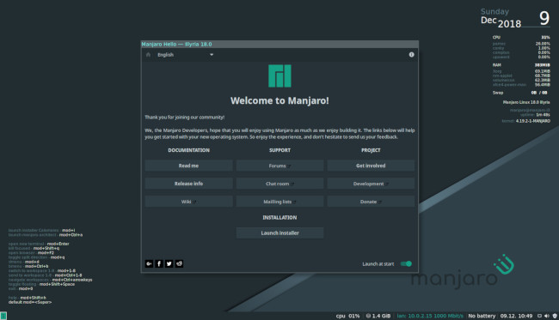Click 'Thank you for joining our community!' text
This screenshot has width=559, height=320.
tap(185, 118)
